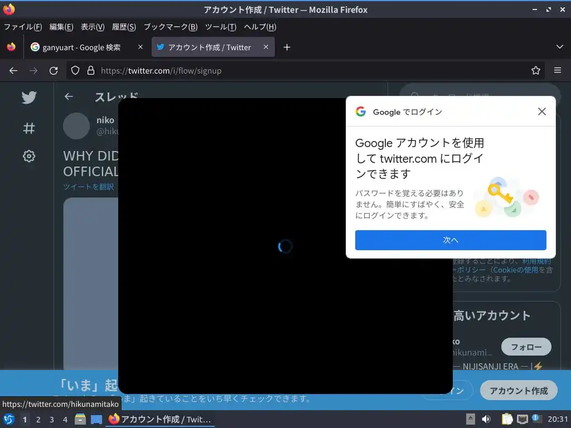Click the blue 次へ button
This screenshot has width=571, height=428.
451,240
